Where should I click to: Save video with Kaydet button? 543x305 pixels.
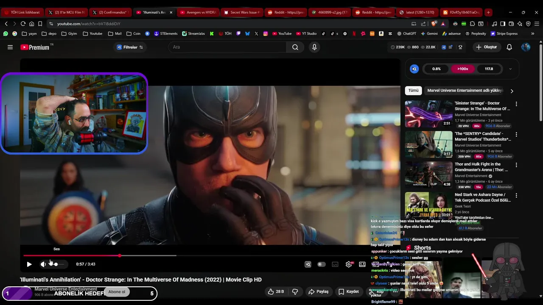click(x=349, y=291)
